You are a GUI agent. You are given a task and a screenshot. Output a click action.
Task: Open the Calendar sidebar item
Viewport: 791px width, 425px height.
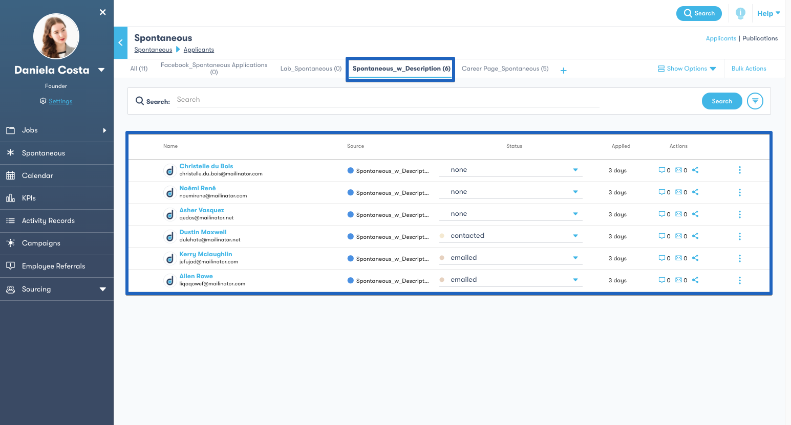[56, 175]
